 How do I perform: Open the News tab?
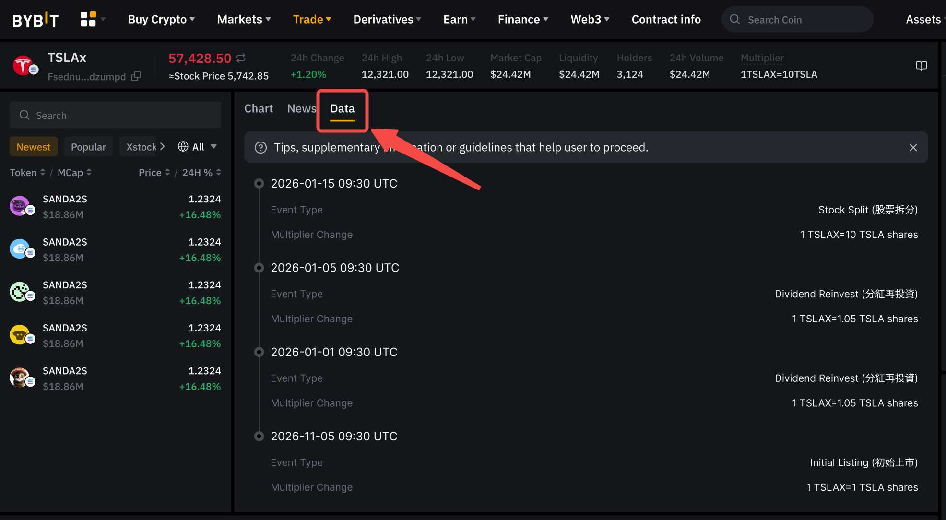coord(301,108)
